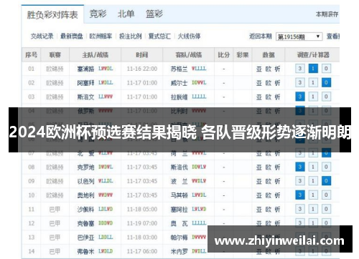This screenshot has width=359, height=259.
Task: Click the time 11-18 05:00 in row 11
Action: [142, 210]
